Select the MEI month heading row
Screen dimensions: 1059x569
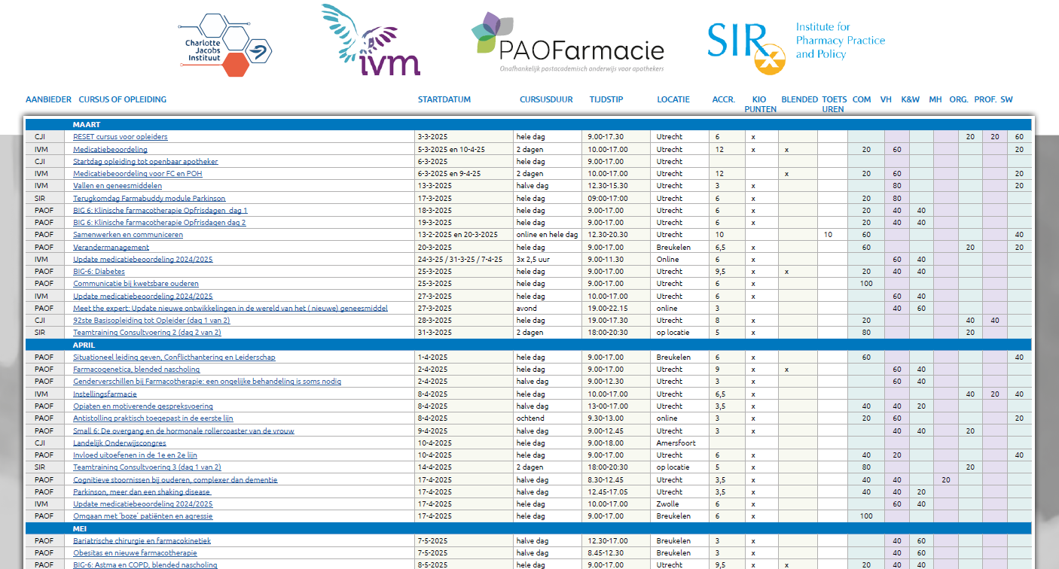[x=528, y=528]
